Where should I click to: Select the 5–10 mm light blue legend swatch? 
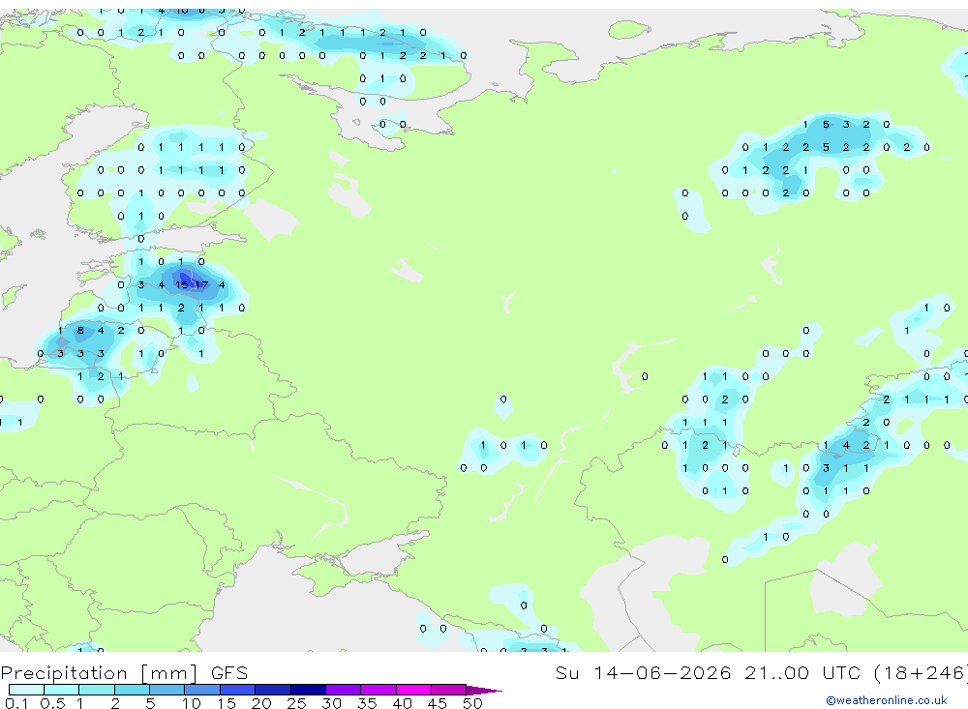167,690
